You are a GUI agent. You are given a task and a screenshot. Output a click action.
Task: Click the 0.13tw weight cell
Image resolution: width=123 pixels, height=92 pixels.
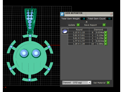click(x=100, y=38)
